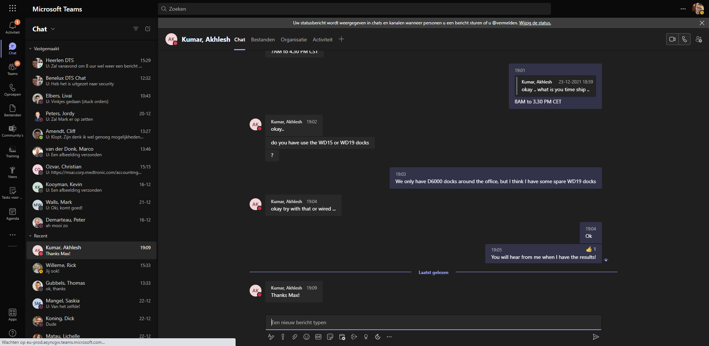Set message delivery priority options

click(x=283, y=337)
